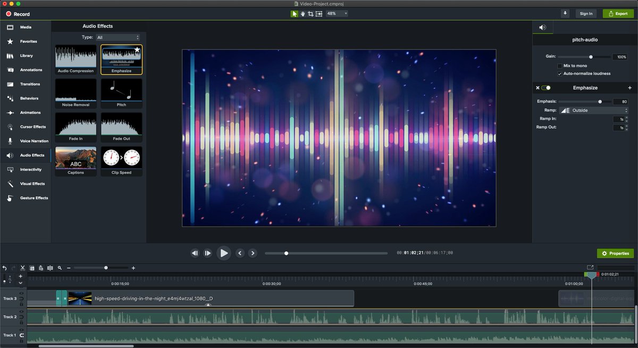
Task: Open the Cursor Effects panel
Action: (26, 127)
